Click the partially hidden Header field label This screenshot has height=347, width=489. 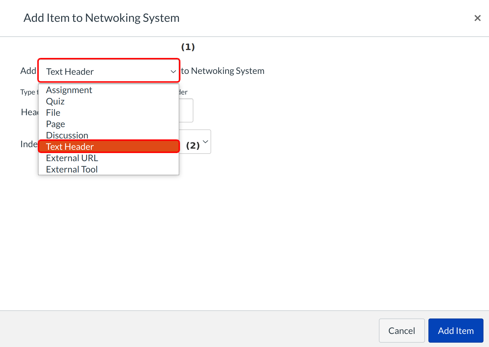29,112
